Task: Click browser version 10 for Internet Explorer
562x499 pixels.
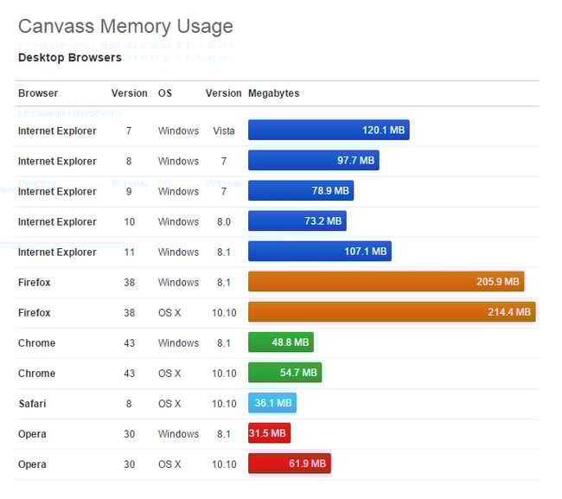Action: click(x=130, y=222)
